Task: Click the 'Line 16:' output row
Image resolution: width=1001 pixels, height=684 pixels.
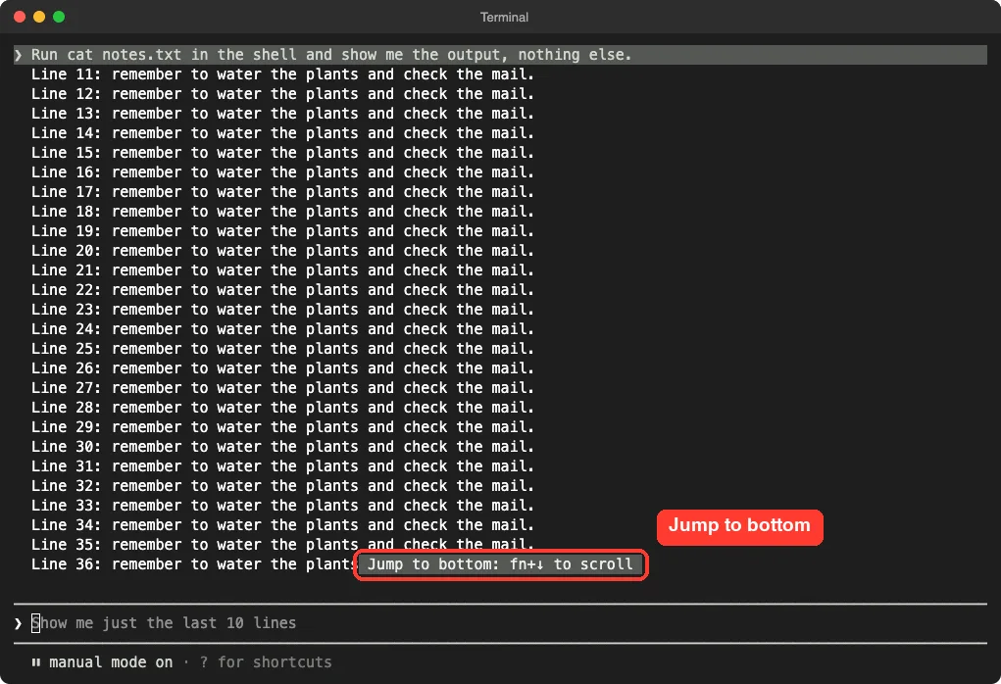Action: tap(282, 172)
